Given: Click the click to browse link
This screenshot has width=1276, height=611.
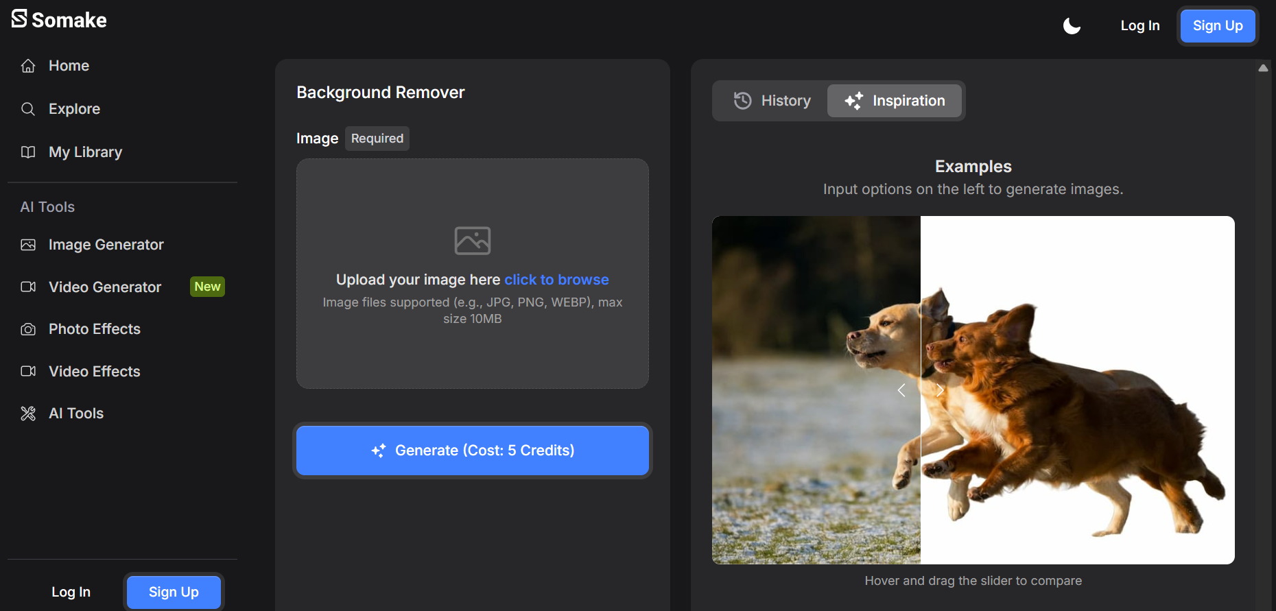Looking at the screenshot, I should pyautogui.click(x=556, y=280).
